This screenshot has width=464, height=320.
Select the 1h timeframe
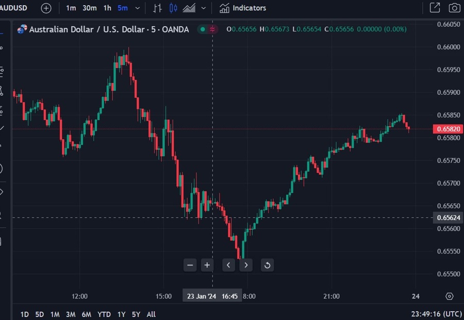point(107,8)
